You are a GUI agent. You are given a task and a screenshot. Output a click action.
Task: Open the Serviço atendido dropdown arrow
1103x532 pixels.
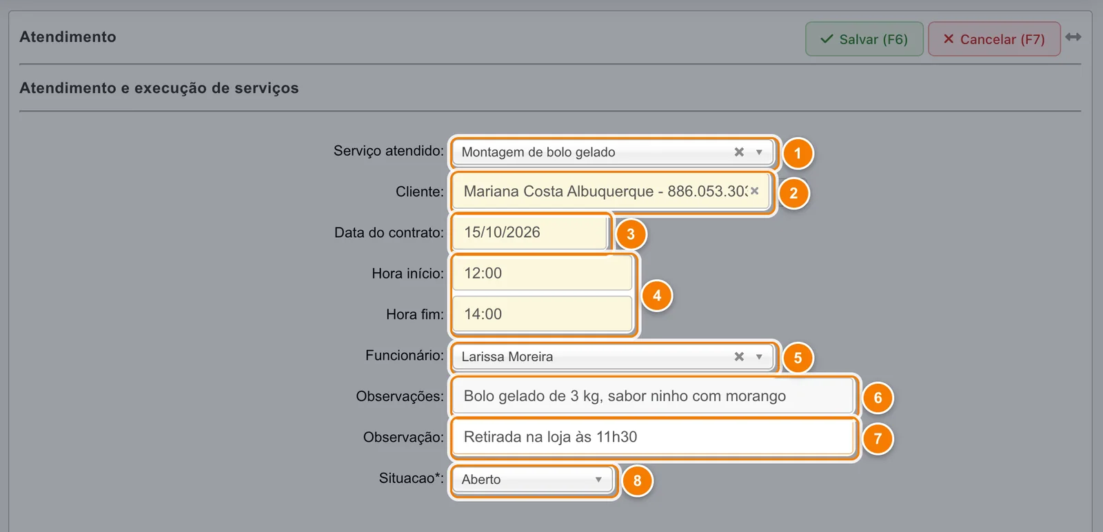[759, 152]
